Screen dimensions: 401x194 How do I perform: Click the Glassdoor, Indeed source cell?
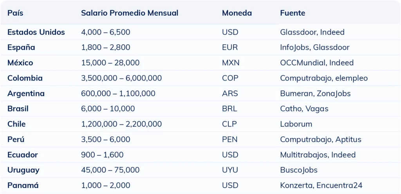(312, 32)
